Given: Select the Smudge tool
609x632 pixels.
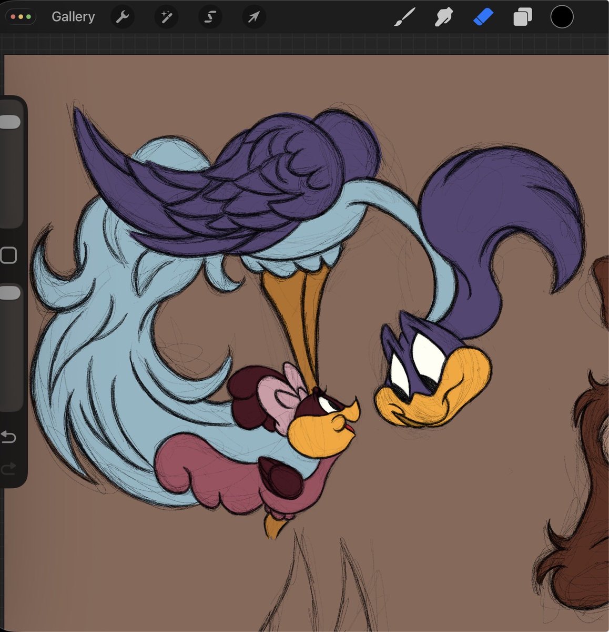Looking at the screenshot, I should 444,17.
